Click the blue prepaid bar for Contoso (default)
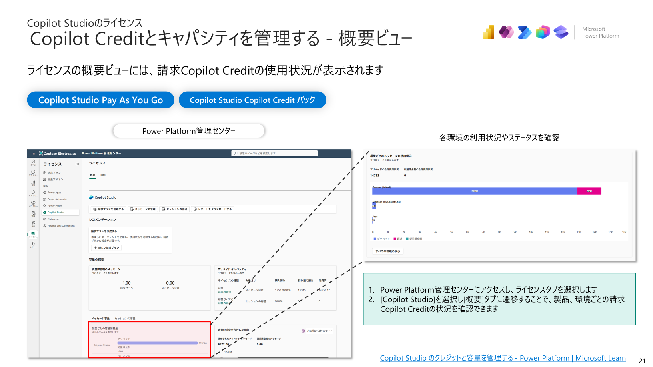The width and height of the screenshot is (653, 367). click(x=475, y=191)
